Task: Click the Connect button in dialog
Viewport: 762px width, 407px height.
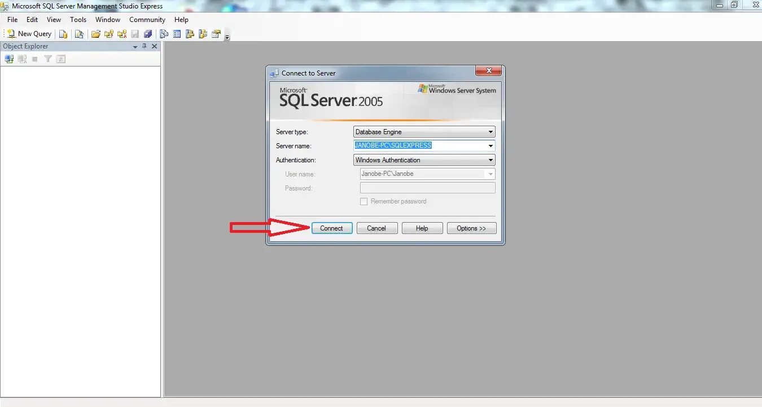Action: (332, 228)
